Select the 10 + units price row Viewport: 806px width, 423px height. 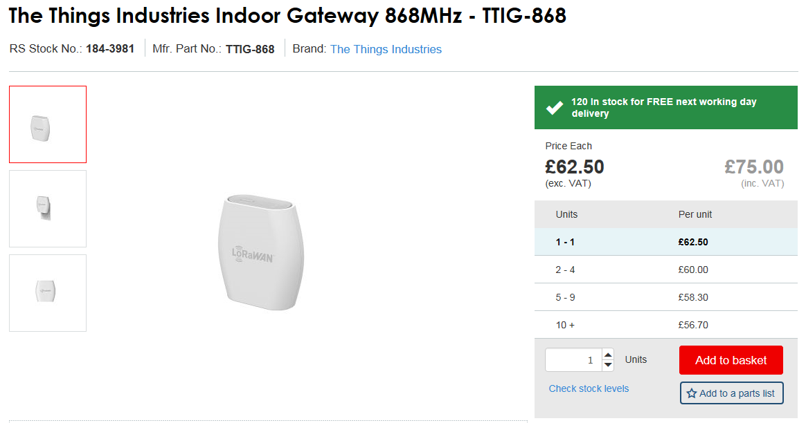click(665, 325)
